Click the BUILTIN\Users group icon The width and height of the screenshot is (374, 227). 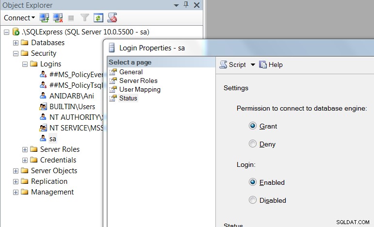pos(43,107)
